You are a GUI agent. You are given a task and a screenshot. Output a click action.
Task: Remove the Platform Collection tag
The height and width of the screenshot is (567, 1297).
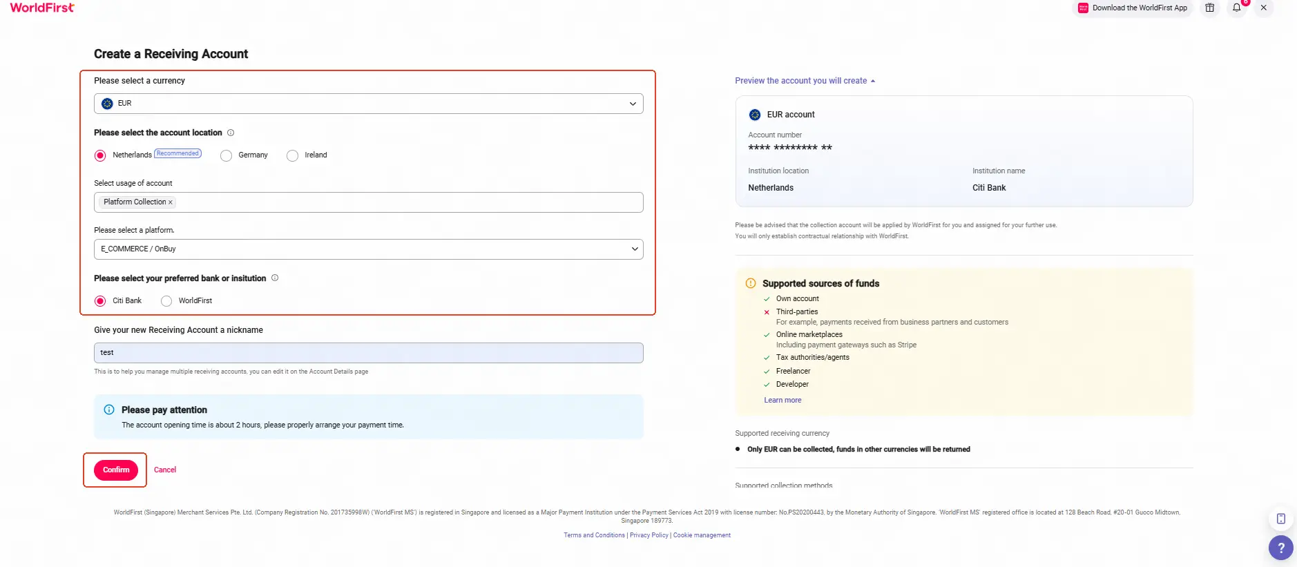pyautogui.click(x=171, y=202)
